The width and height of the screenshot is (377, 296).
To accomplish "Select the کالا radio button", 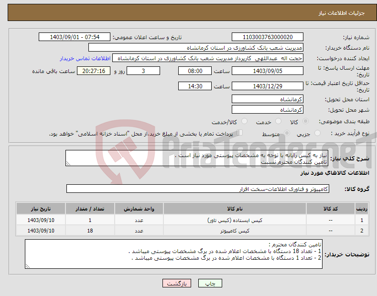I will pos(305,121).
